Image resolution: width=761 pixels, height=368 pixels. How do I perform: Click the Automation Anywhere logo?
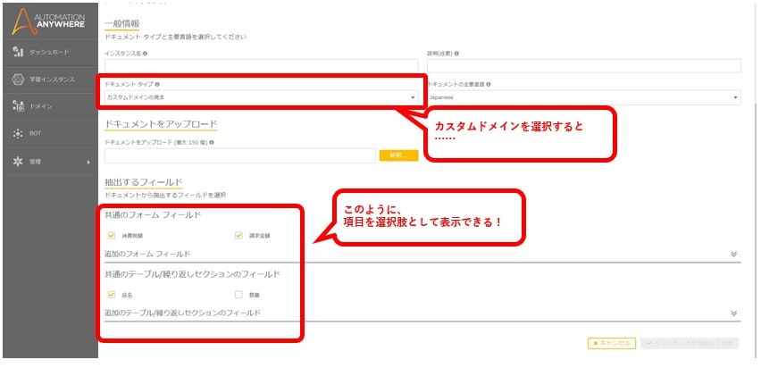(48, 21)
